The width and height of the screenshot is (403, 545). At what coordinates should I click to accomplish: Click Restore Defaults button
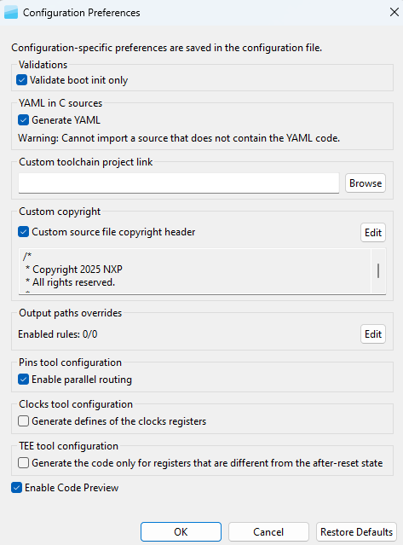point(356,531)
